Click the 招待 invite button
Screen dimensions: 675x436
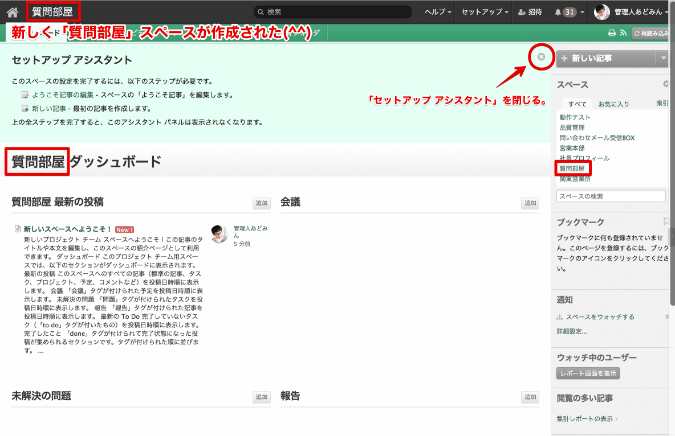click(530, 12)
